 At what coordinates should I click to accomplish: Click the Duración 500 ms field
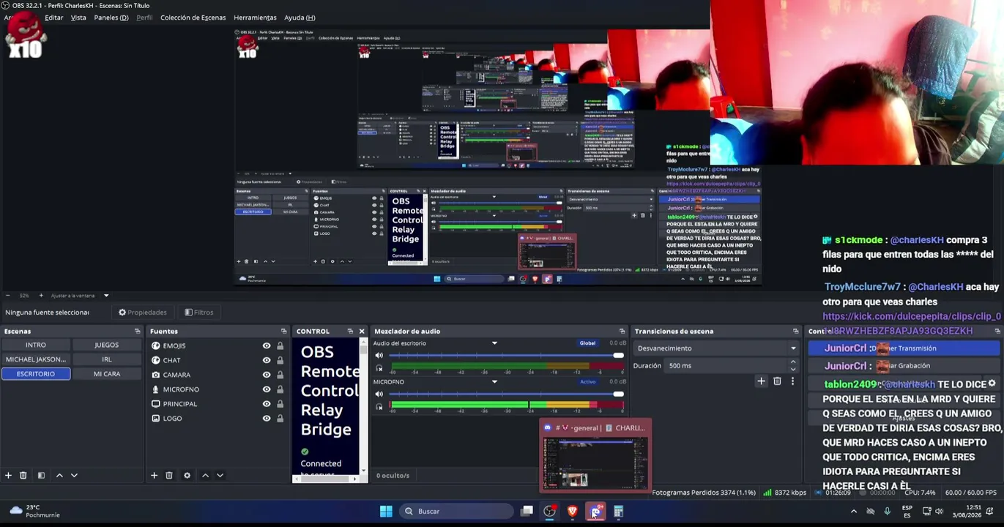pos(733,366)
